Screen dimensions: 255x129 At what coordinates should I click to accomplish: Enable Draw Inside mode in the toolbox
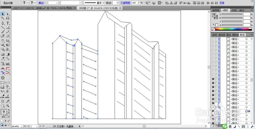(x=8, y=125)
